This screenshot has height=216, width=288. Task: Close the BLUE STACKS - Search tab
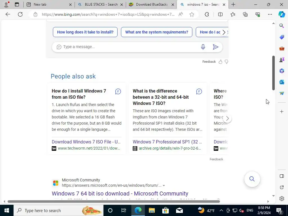coord(121,4)
